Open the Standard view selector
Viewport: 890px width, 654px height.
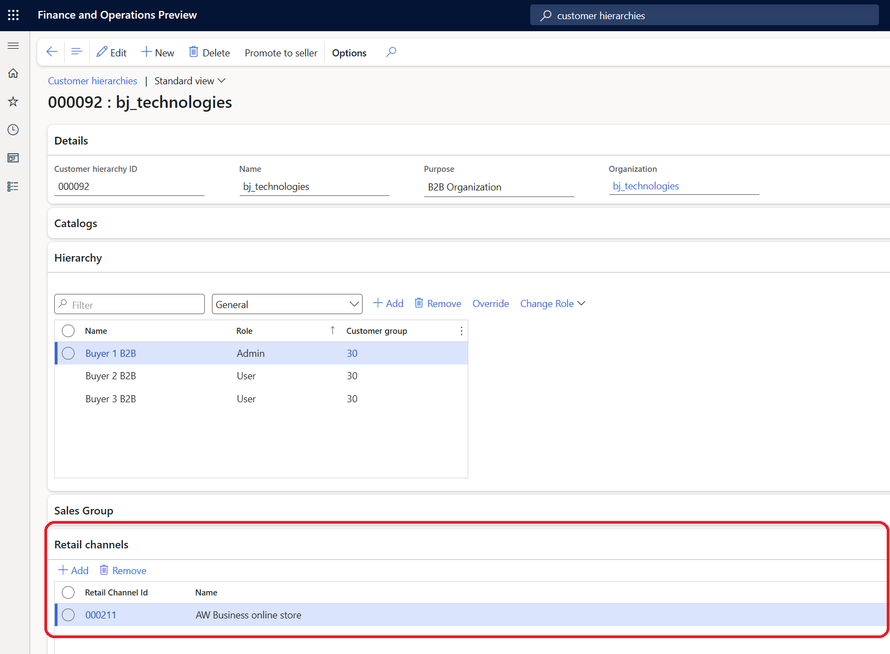coord(190,81)
